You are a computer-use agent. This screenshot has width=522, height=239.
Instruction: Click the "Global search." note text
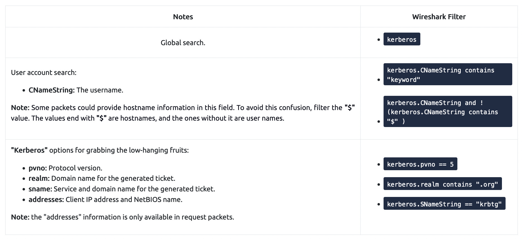pos(183,43)
